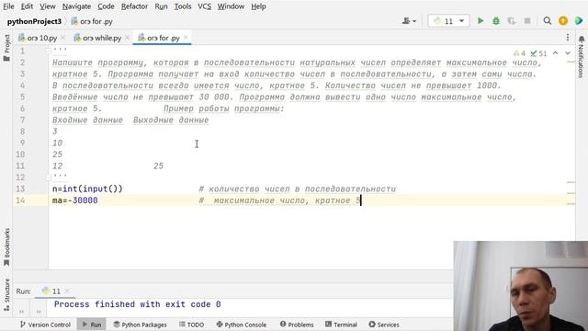The width and height of the screenshot is (588, 331).
Task: Open the Navigate menu
Action: point(76,6)
